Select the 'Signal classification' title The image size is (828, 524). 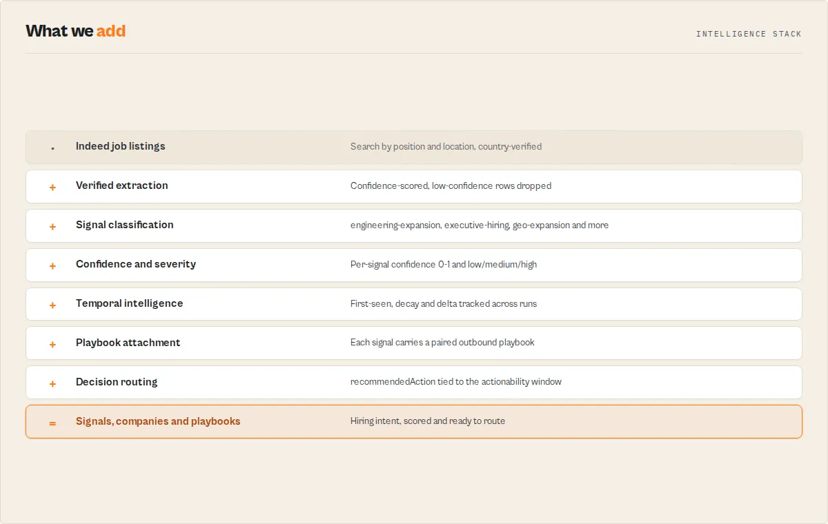[125, 225]
